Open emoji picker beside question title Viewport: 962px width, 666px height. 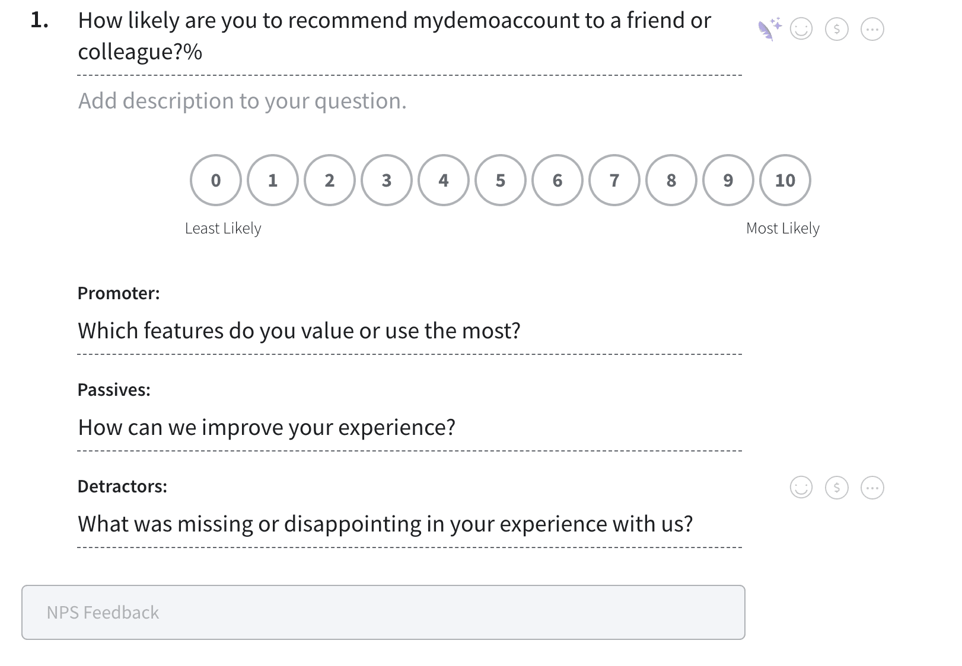coord(801,29)
